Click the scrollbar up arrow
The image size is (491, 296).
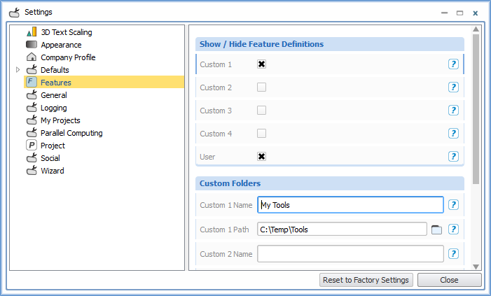point(476,29)
